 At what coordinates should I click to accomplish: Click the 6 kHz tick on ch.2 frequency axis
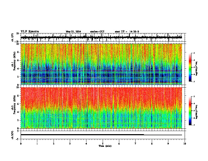coord(18,104)
